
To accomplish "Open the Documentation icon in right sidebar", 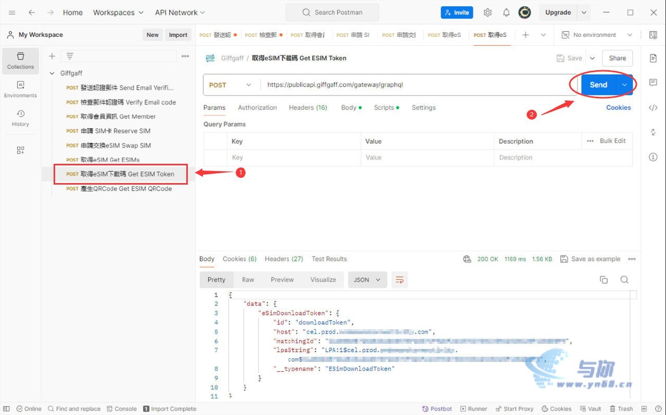I will click(653, 58).
